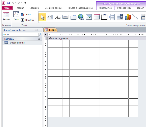Open the співробітники table
146x127 pixels.
point(17,43)
